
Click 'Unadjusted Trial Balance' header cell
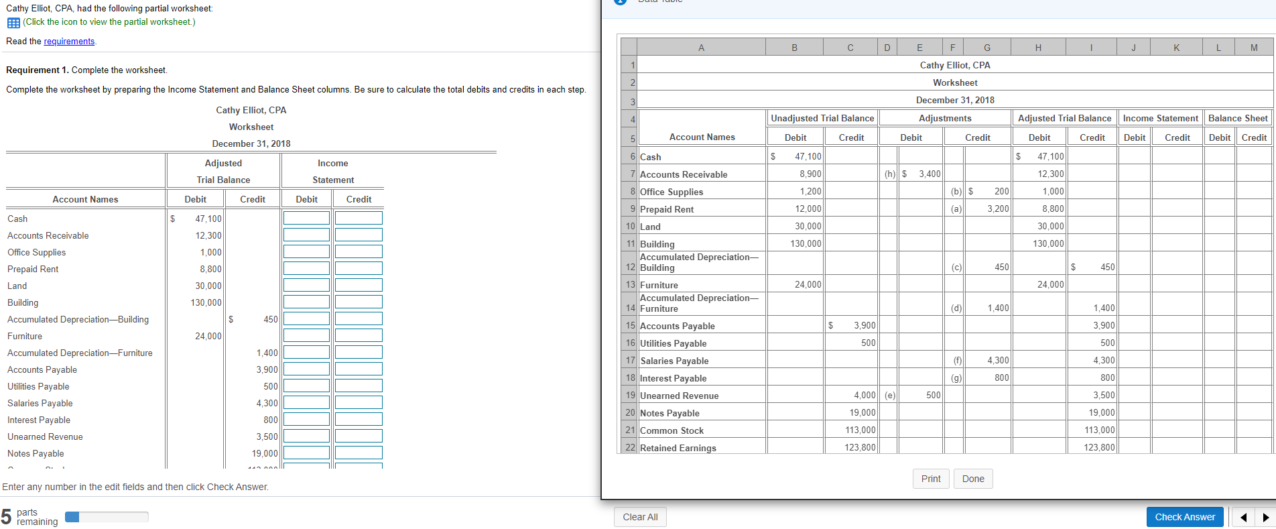(822, 118)
